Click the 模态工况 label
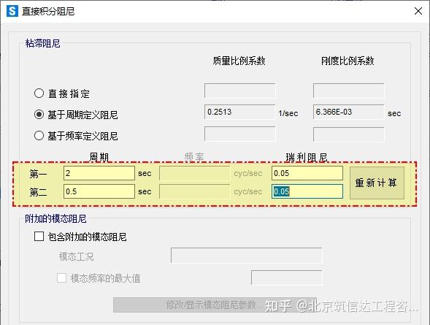 click(x=76, y=256)
